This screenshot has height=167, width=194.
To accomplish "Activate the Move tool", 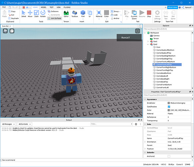I will pyautogui.click(x=30, y=14).
